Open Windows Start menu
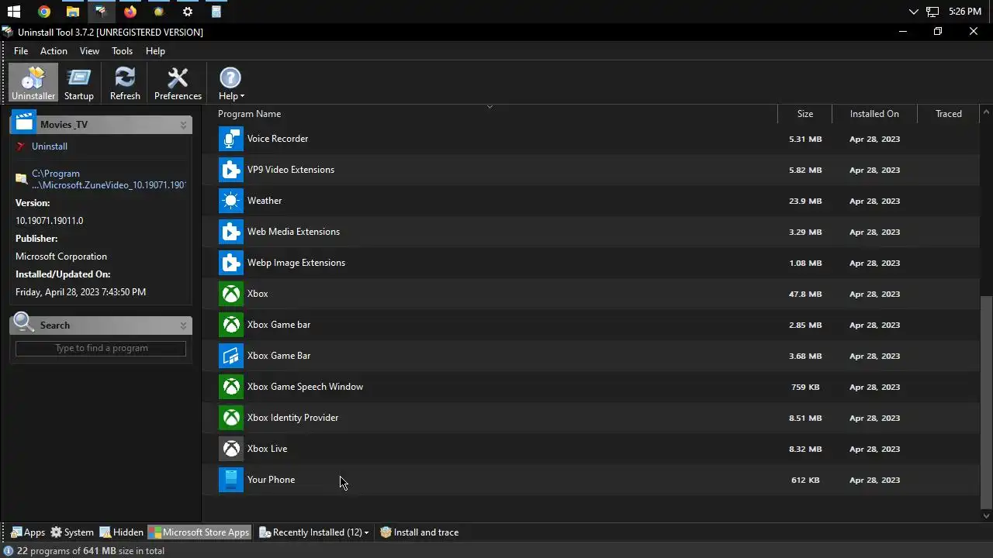Viewport: 993px width, 558px height. pyautogui.click(x=14, y=12)
